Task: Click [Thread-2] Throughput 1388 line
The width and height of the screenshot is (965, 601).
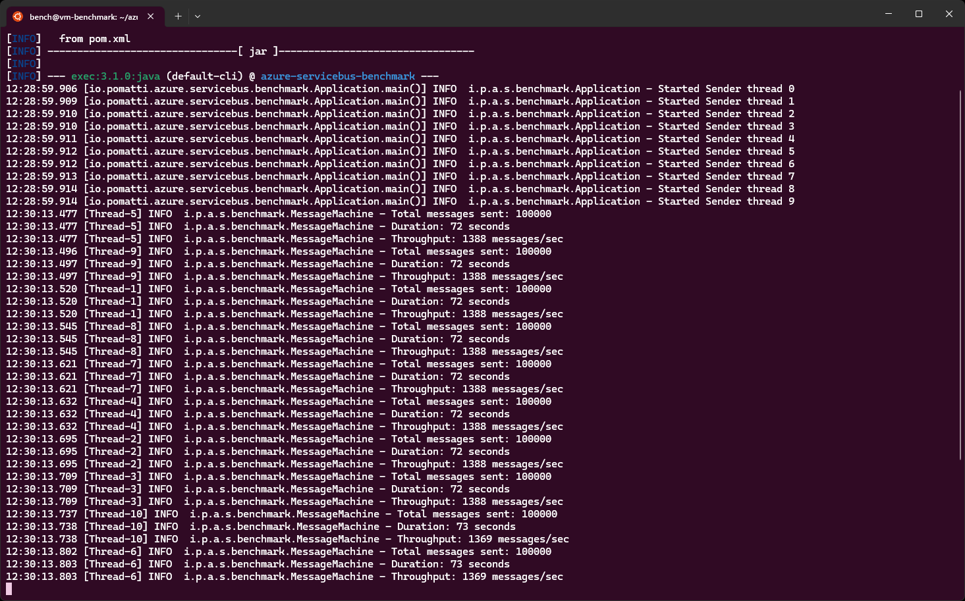Action: [285, 464]
